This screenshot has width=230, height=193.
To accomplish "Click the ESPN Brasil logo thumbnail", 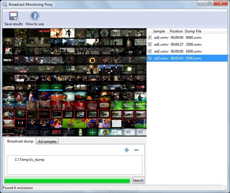I will tap(56, 132).
